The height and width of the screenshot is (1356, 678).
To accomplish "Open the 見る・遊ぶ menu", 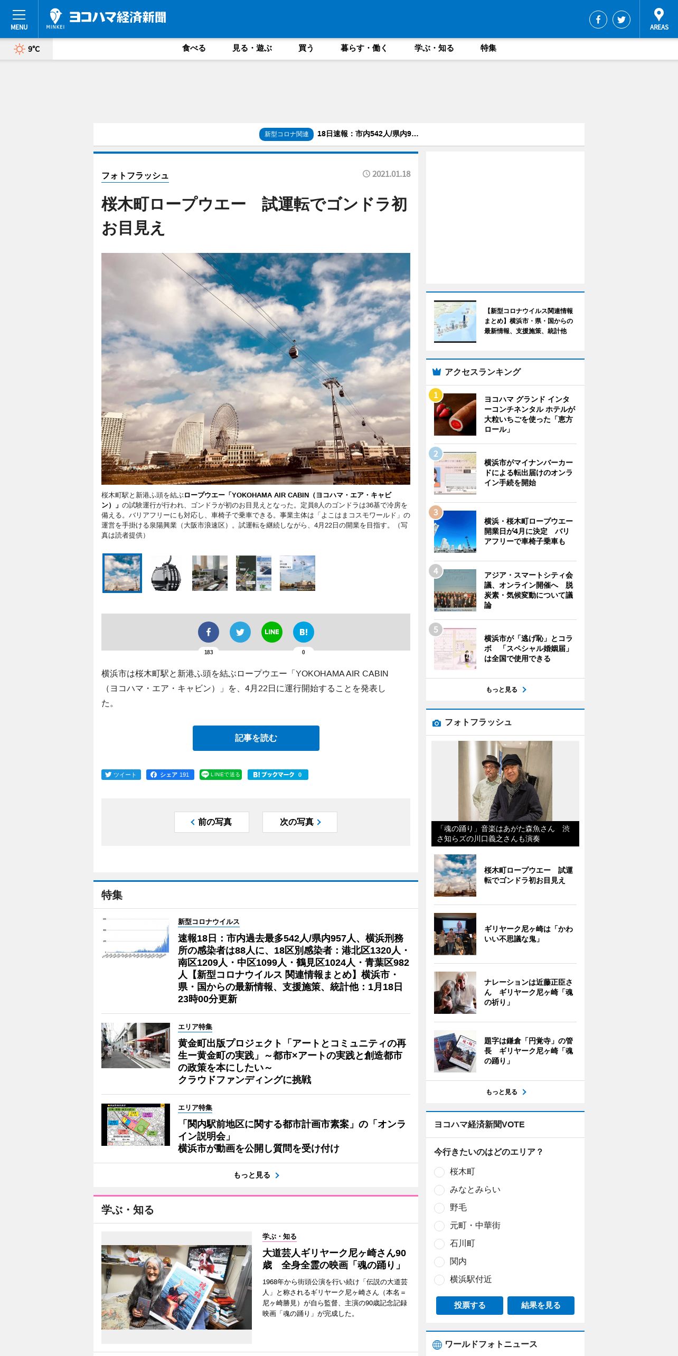I will click(x=252, y=48).
